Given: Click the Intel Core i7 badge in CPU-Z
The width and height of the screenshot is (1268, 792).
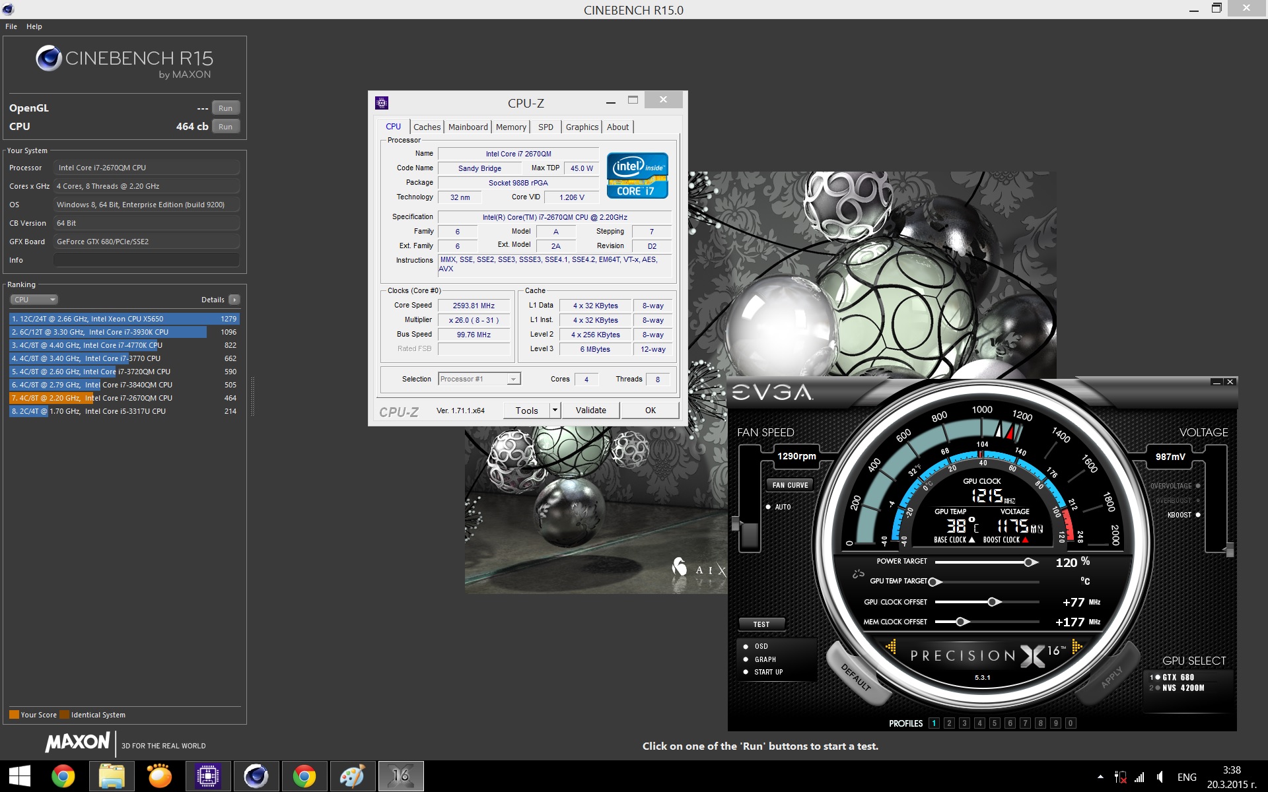Looking at the screenshot, I should [637, 176].
